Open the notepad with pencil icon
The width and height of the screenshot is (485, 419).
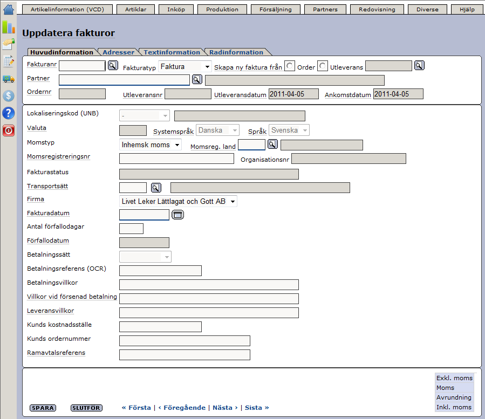pyautogui.click(x=8, y=61)
